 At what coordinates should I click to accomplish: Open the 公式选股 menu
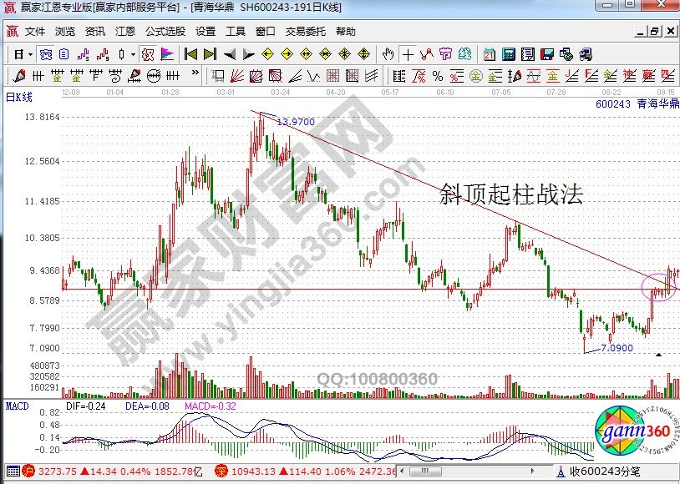pos(165,32)
